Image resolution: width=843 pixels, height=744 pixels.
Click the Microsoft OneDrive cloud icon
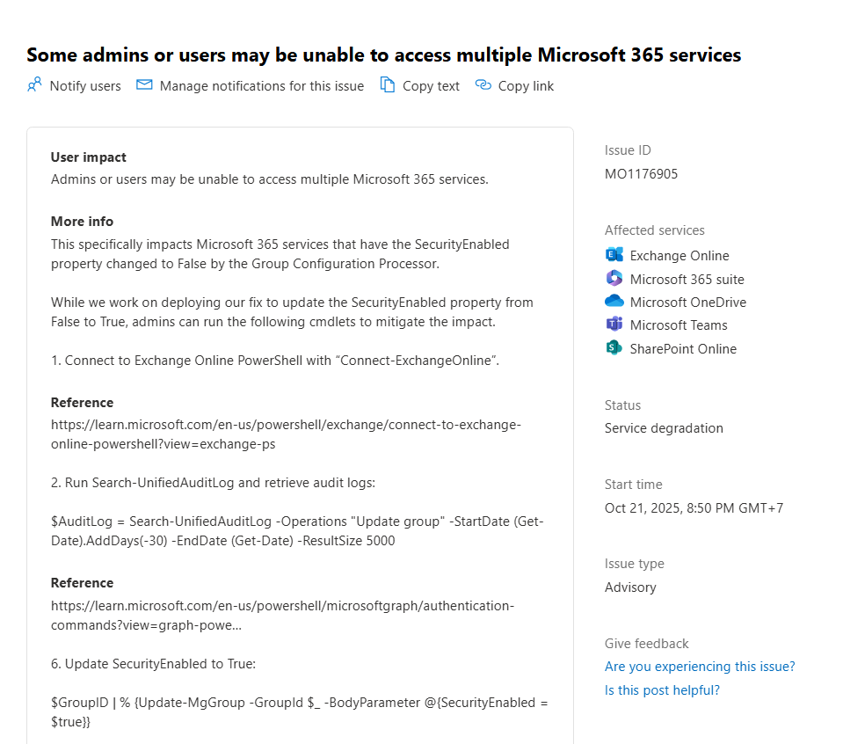pos(614,302)
